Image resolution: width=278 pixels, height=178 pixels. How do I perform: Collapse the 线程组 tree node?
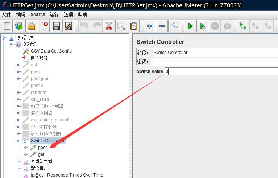11,45
